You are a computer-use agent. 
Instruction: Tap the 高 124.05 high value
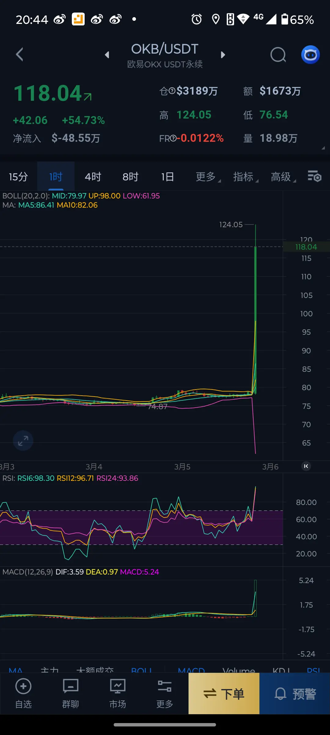click(x=194, y=115)
